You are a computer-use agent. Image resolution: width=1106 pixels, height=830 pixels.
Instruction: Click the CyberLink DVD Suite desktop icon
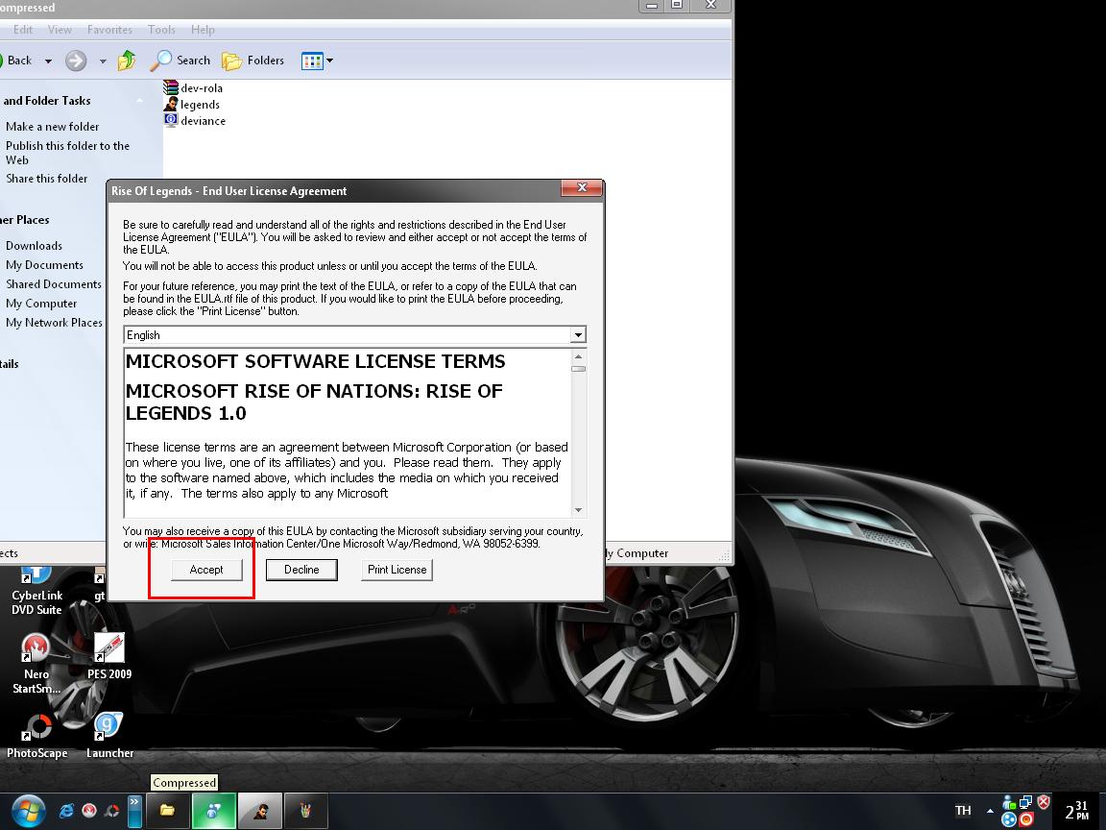point(36,592)
